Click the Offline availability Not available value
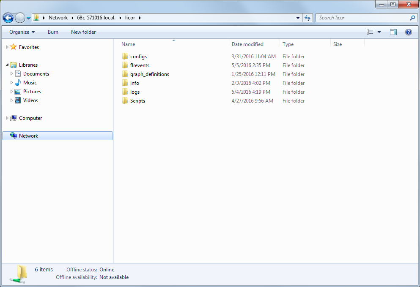 point(114,277)
